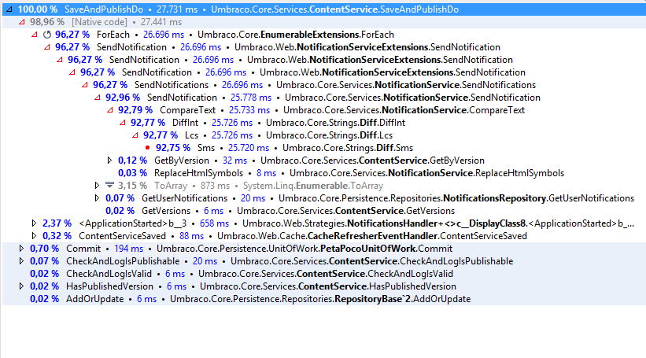Select the ReplaceHtmlSymbols row
This screenshot has width=646, height=358.
point(323,173)
